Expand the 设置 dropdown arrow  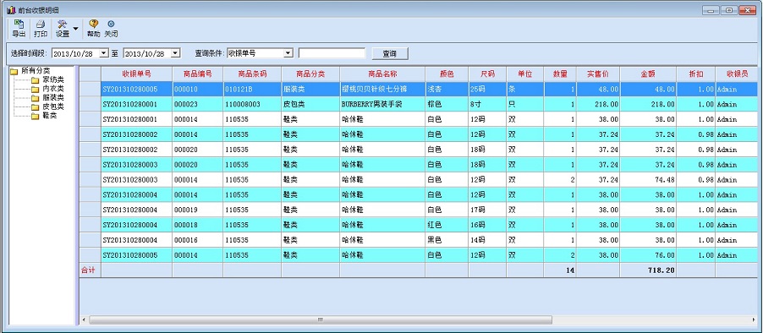(x=75, y=29)
